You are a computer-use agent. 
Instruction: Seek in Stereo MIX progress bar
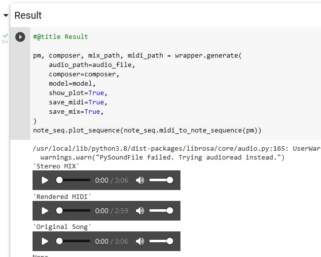tap(73, 180)
